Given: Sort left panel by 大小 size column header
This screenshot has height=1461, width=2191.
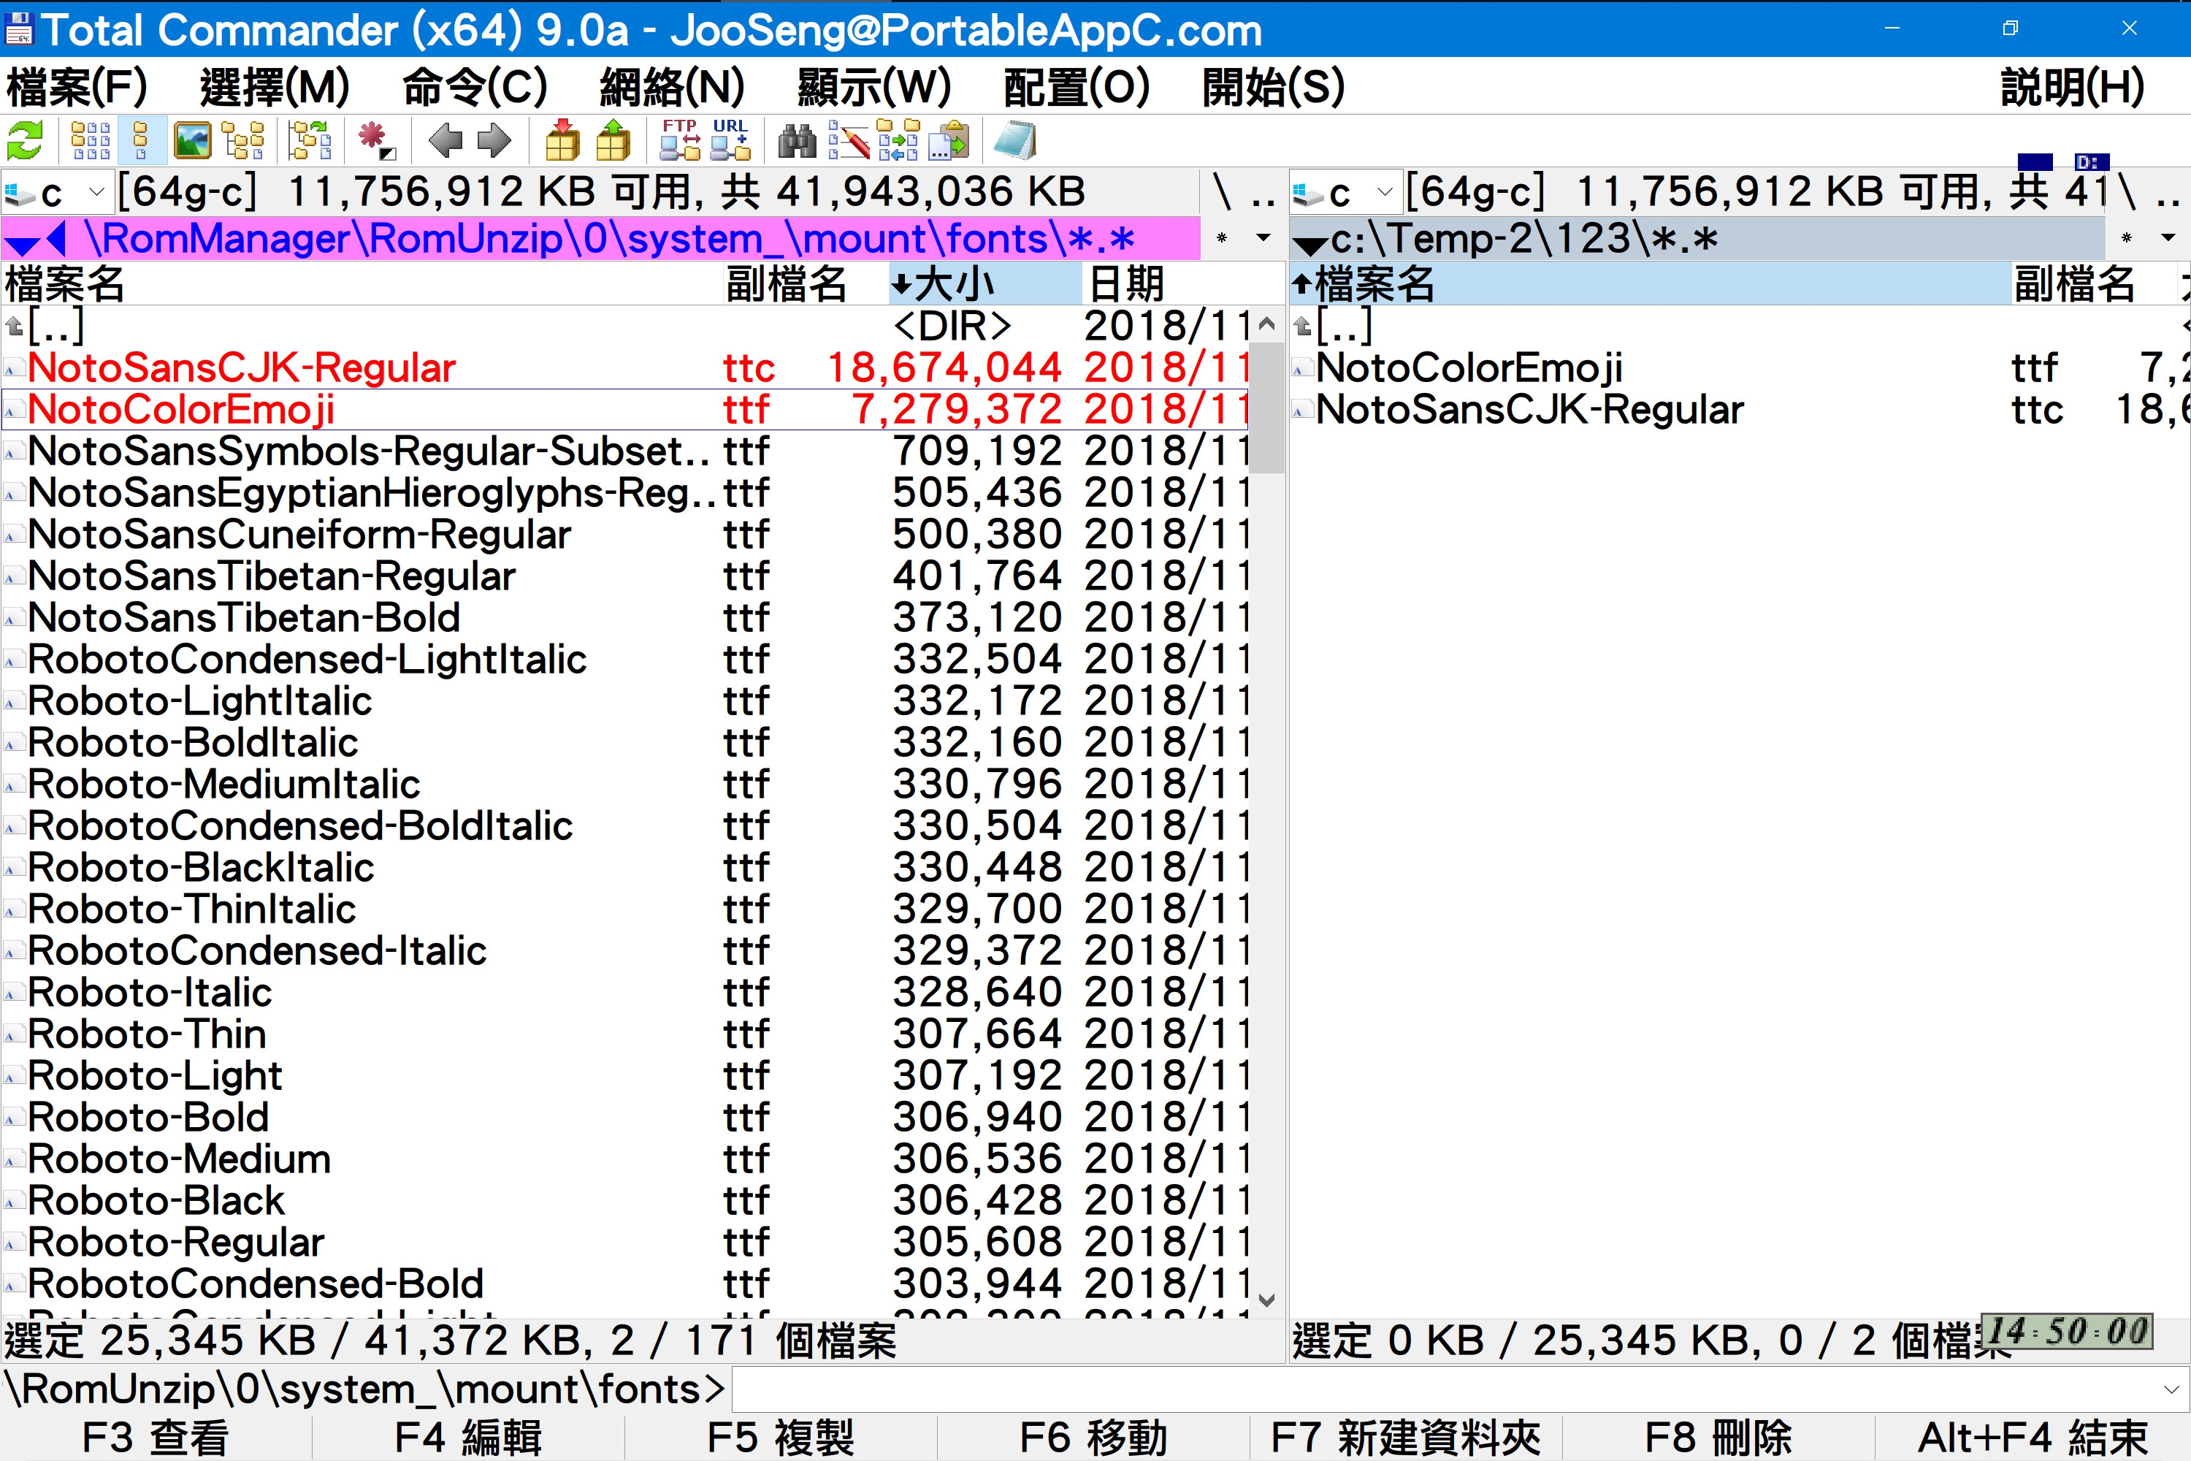Looking at the screenshot, I should pyautogui.click(x=984, y=284).
